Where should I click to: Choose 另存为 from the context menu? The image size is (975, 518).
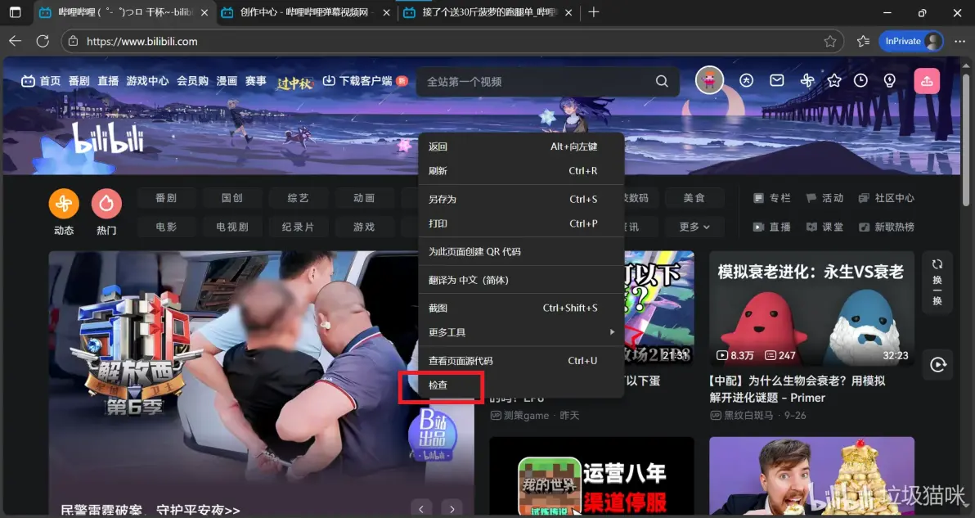tap(521, 199)
